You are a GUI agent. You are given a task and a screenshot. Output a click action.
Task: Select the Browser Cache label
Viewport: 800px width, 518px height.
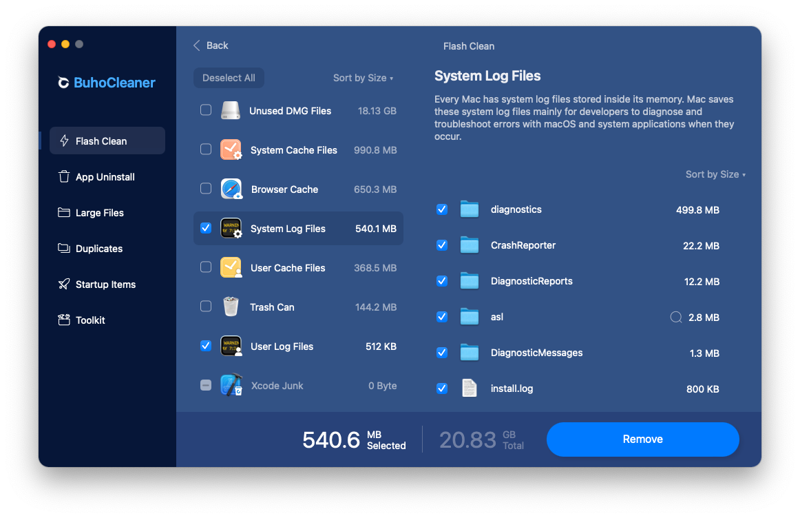click(x=284, y=189)
